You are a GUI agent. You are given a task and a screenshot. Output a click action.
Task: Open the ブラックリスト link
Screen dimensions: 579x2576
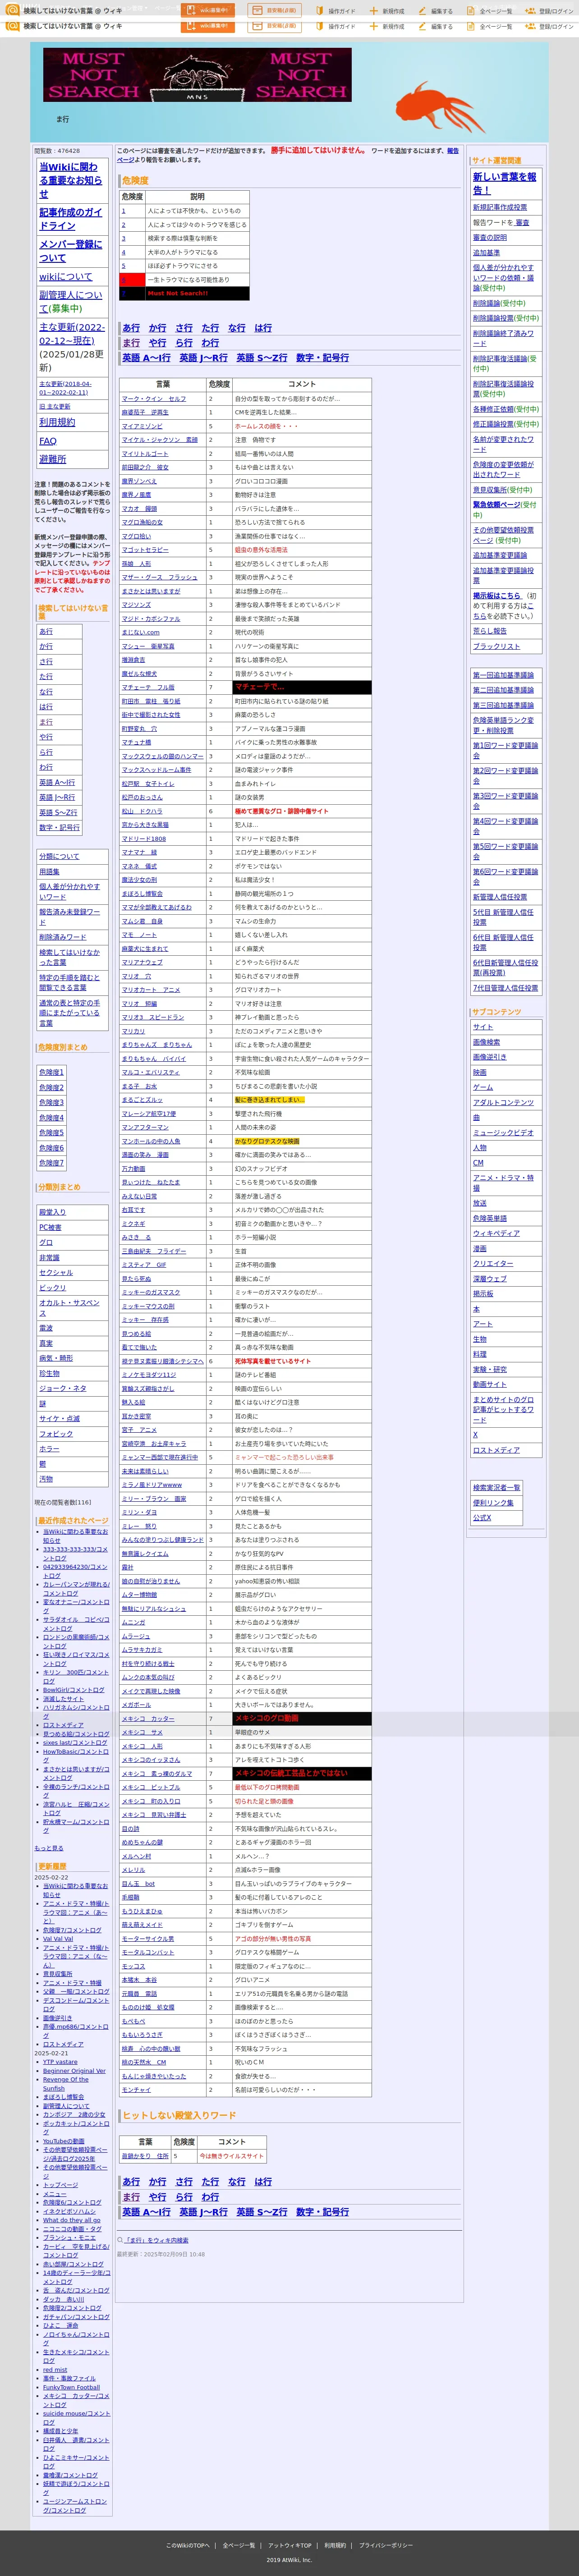click(497, 646)
